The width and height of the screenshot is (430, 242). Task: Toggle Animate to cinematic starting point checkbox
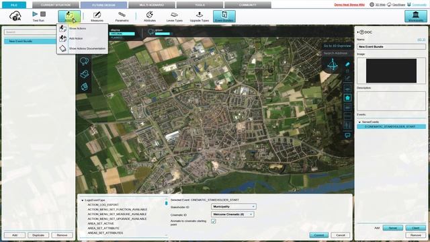pos(214,221)
